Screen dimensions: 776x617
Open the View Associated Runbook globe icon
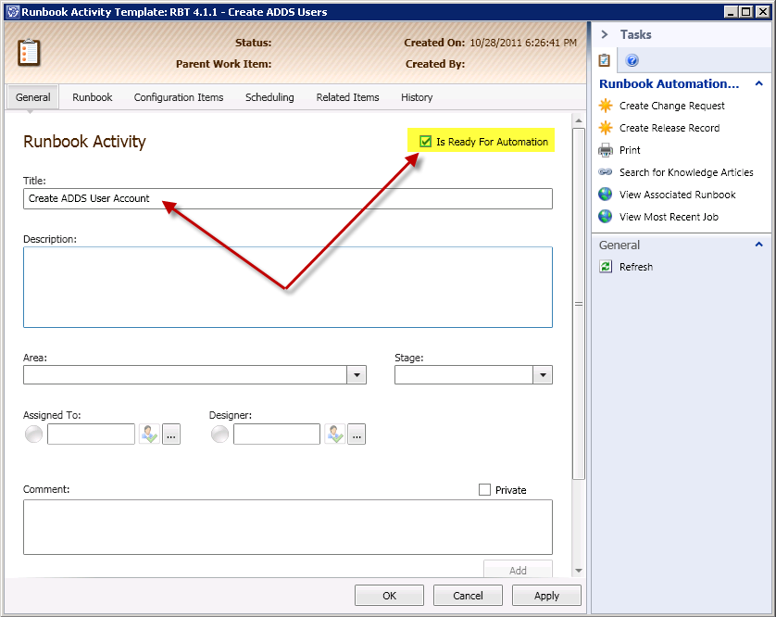click(606, 195)
